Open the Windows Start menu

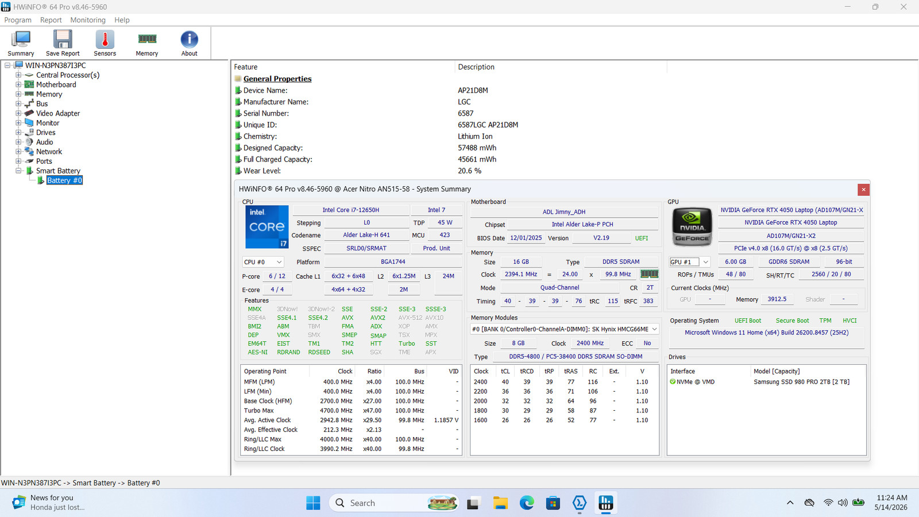coord(313,503)
